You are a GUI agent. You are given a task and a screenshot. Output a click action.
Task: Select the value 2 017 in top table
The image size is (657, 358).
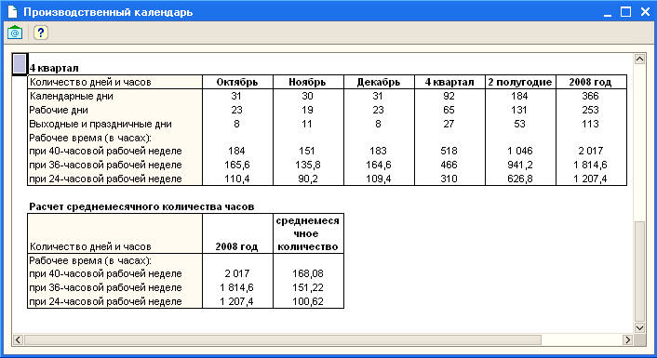coord(590,151)
